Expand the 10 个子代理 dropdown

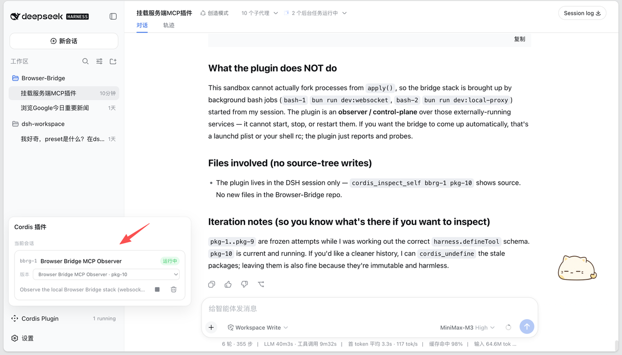(260, 13)
